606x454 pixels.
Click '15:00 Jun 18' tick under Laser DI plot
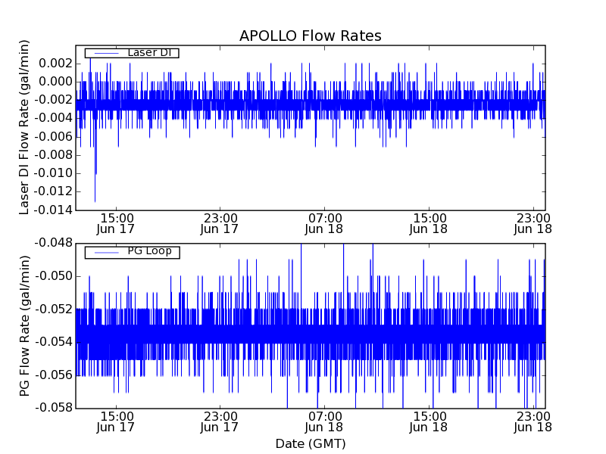coord(429,224)
